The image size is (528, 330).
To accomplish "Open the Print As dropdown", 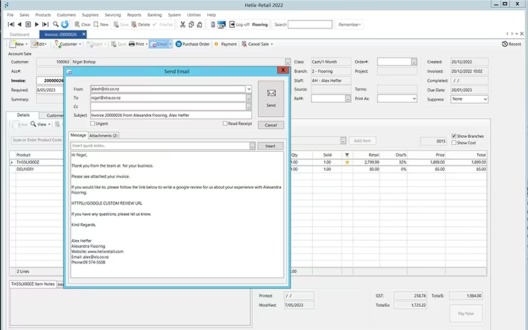I will coord(414,98).
